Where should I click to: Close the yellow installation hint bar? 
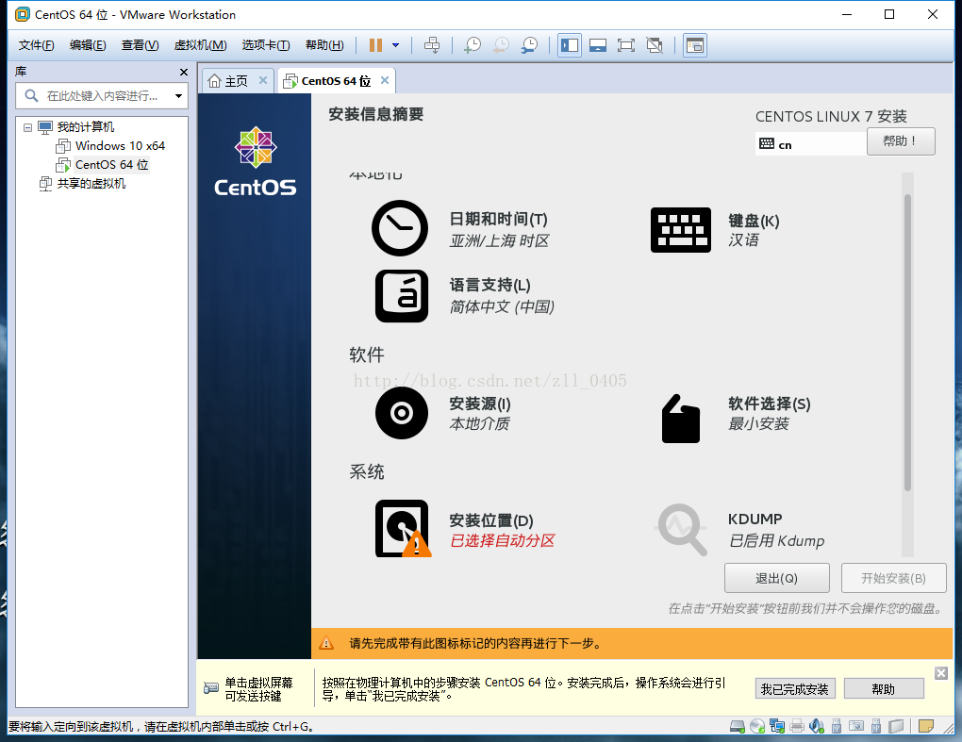[x=941, y=673]
